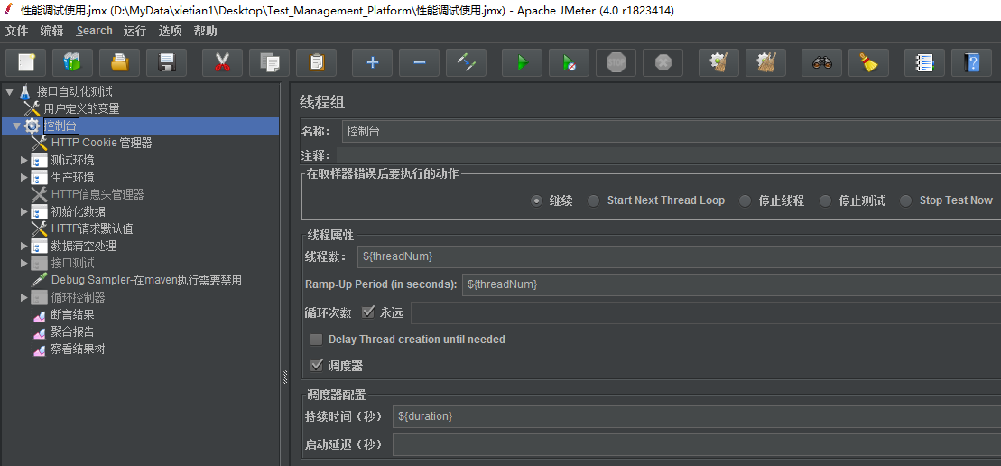Viewport: 1001px width, 466px height.
Task: Expand the 数据清空处理 node
Action: pos(24,246)
